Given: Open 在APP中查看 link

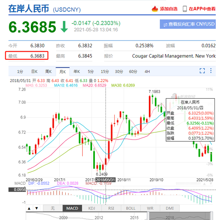Looking at the screenshot, I should [202, 9].
